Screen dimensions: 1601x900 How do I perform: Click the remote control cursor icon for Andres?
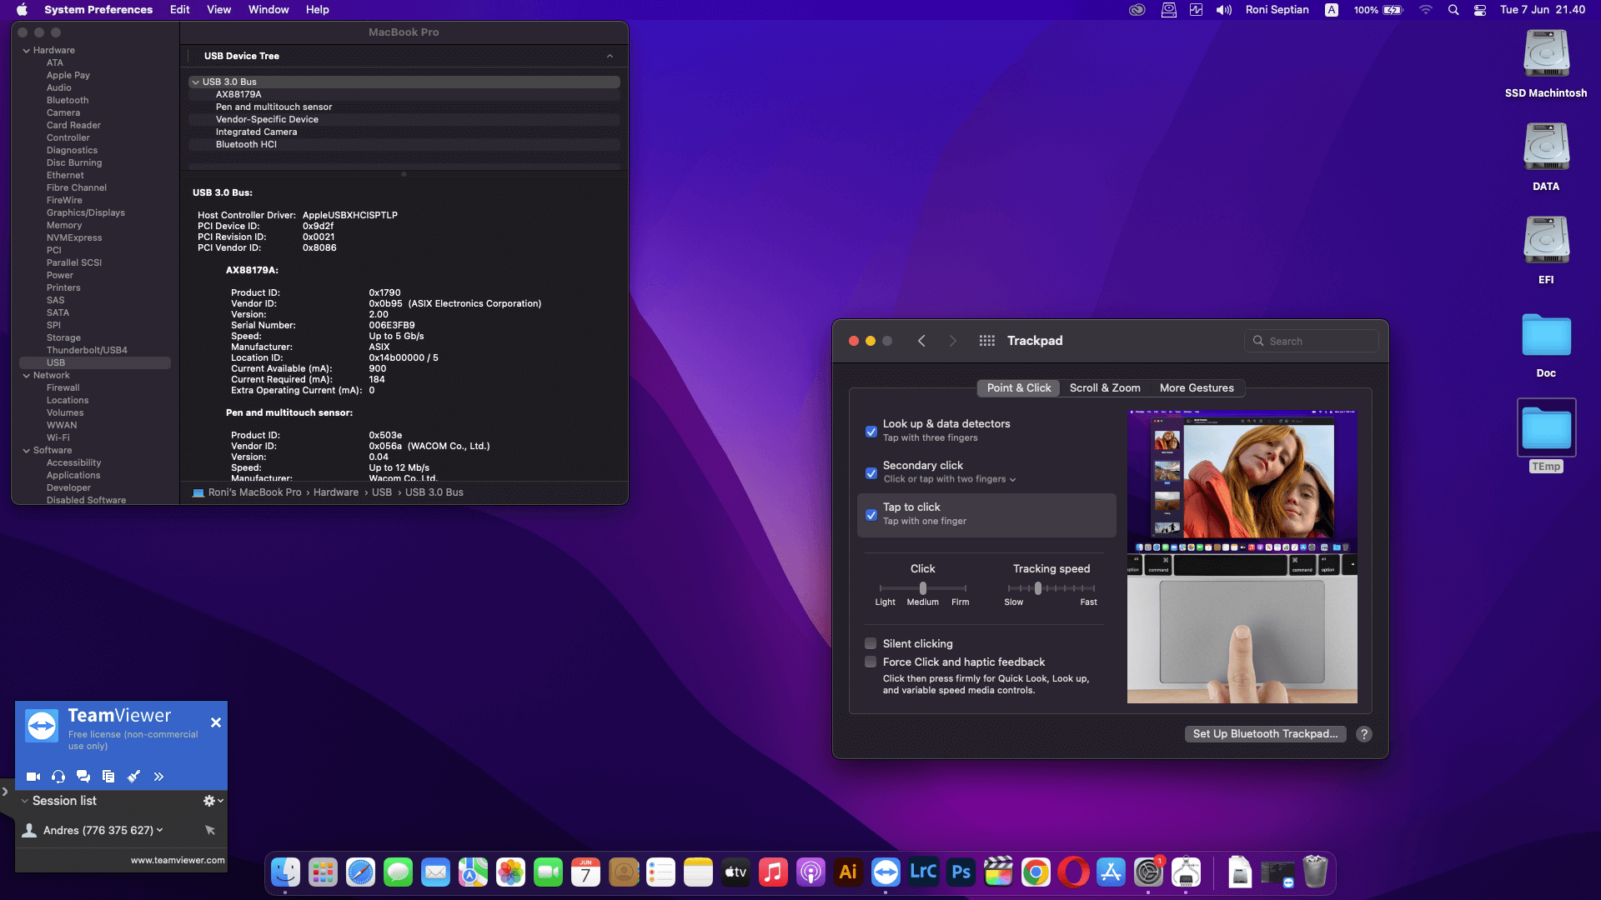tap(210, 830)
